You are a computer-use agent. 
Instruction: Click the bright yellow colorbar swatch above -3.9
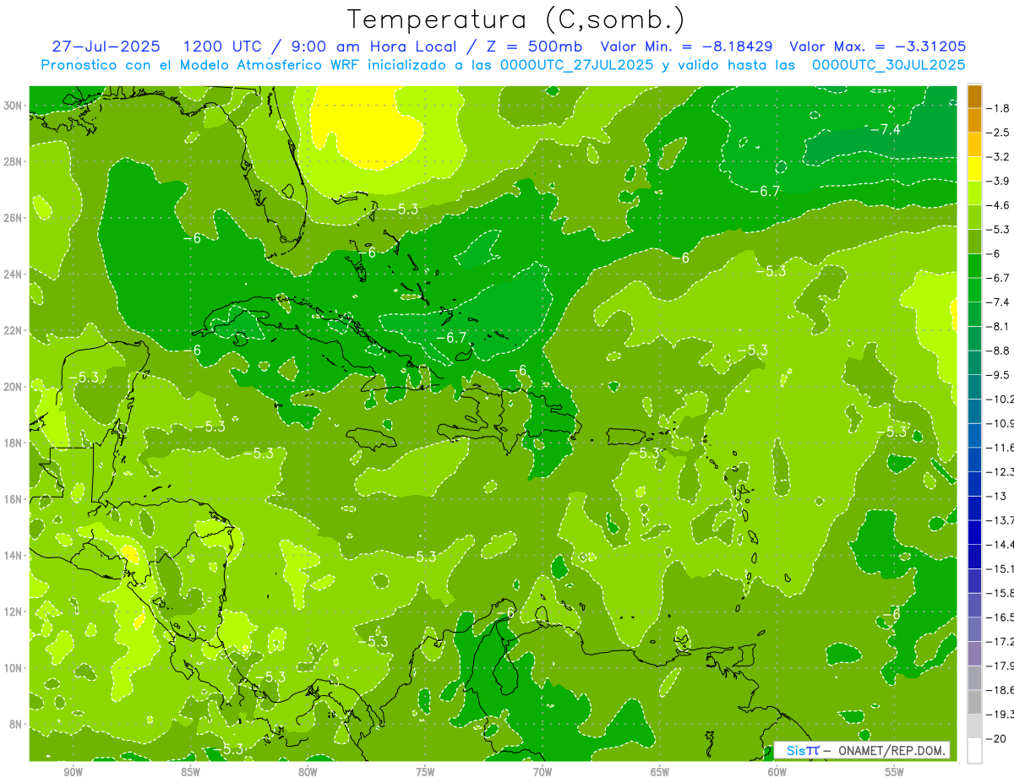974,169
